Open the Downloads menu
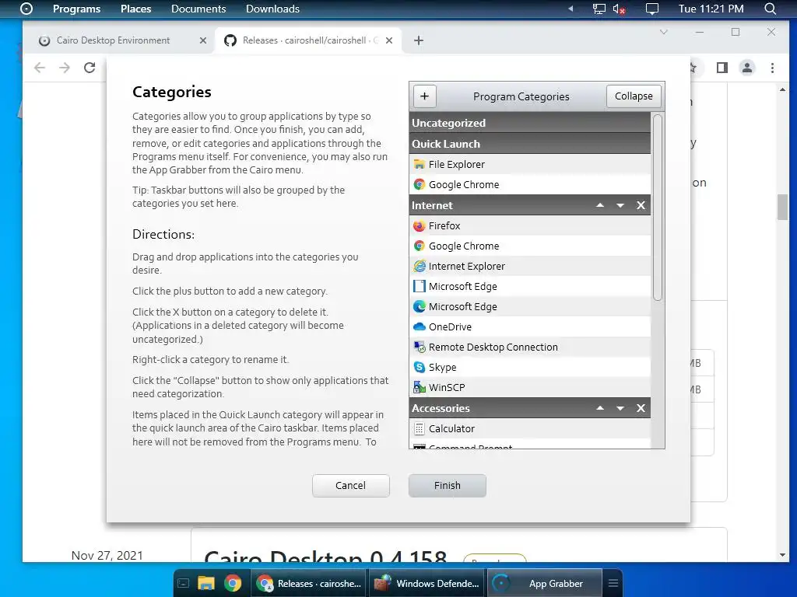Screen dimensions: 797x597 tap(272, 9)
